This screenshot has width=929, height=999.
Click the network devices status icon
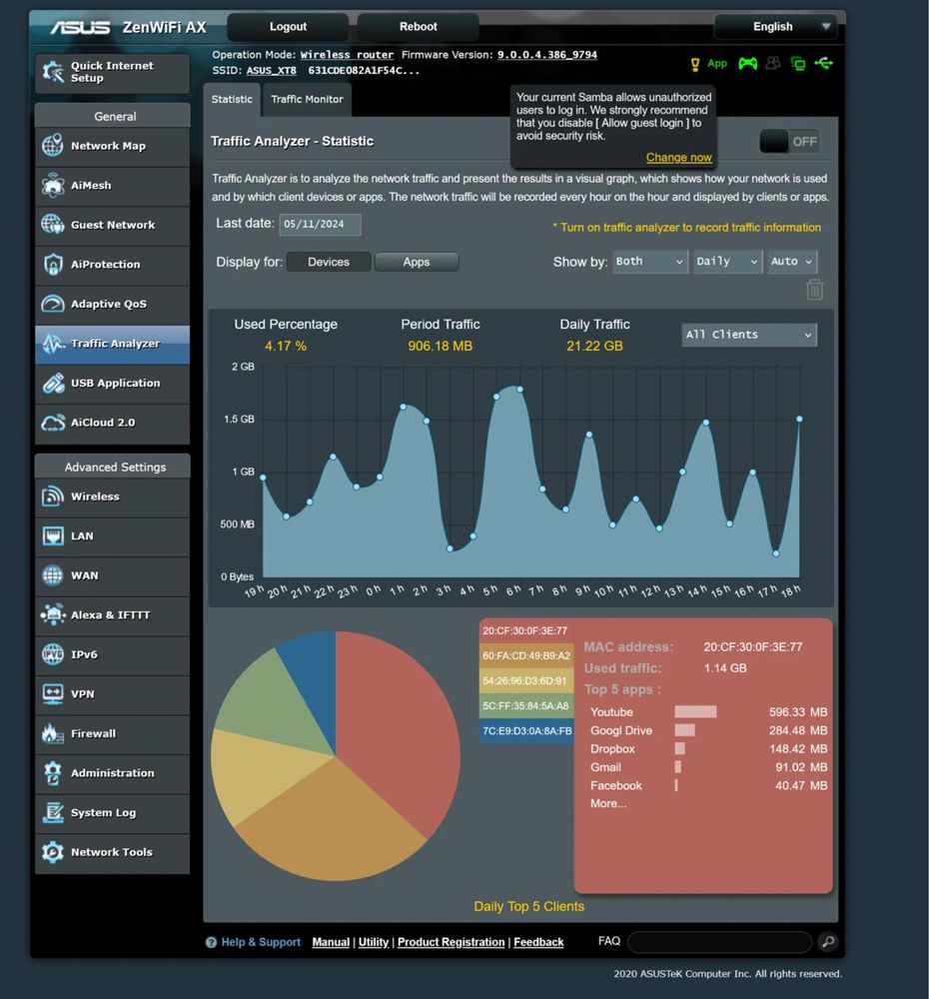point(798,63)
